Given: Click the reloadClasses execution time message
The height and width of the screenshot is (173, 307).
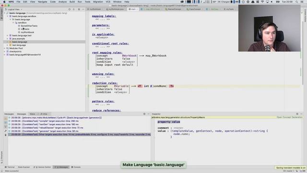Looking at the screenshot, I should tap(47, 128).
